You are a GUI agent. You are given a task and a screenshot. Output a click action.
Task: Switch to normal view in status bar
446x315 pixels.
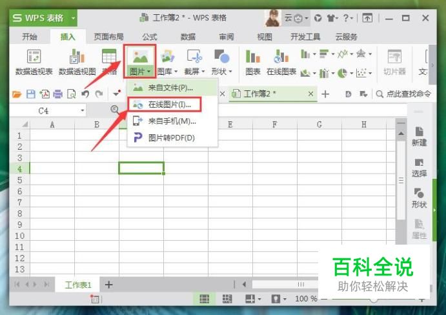tap(204, 298)
